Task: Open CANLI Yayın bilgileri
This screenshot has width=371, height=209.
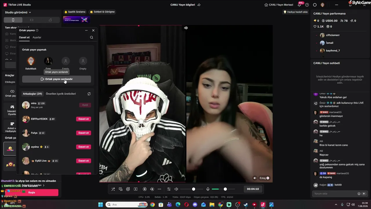Action: (183, 5)
